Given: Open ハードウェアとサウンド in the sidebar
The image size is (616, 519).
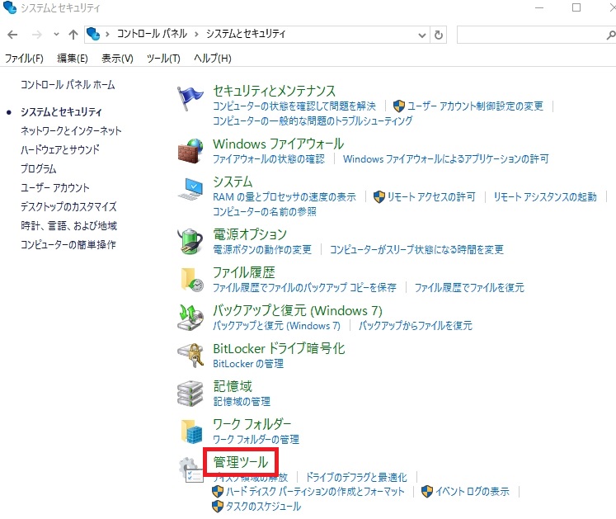Looking at the screenshot, I should tap(60, 149).
